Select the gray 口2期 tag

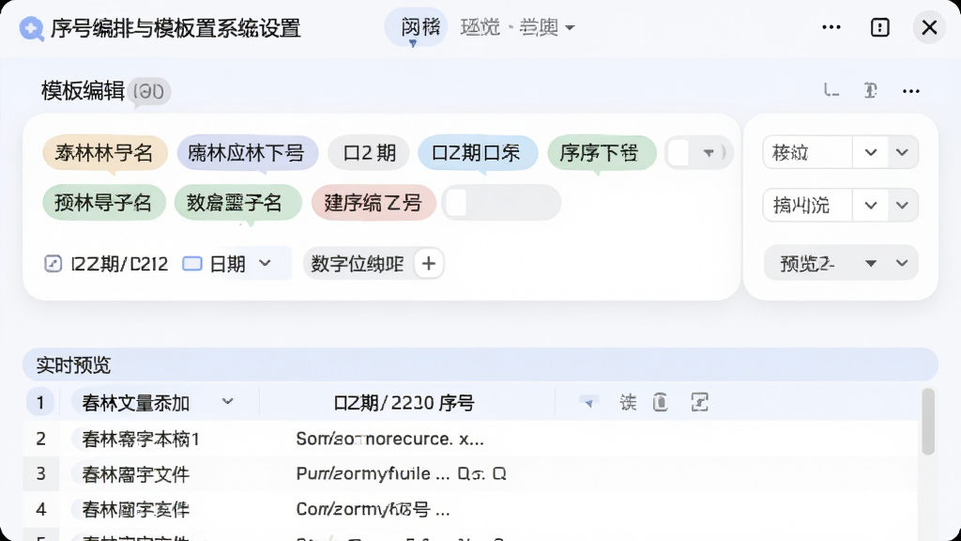pyautogui.click(x=368, y=153)
